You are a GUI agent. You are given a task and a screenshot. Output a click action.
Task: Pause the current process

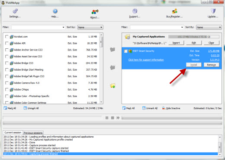click(x=107, y=118)
